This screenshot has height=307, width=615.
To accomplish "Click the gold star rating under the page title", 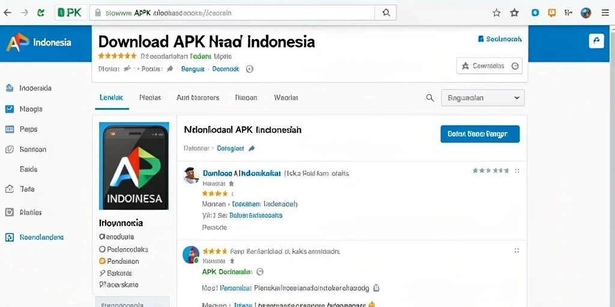I will [117, 56].
